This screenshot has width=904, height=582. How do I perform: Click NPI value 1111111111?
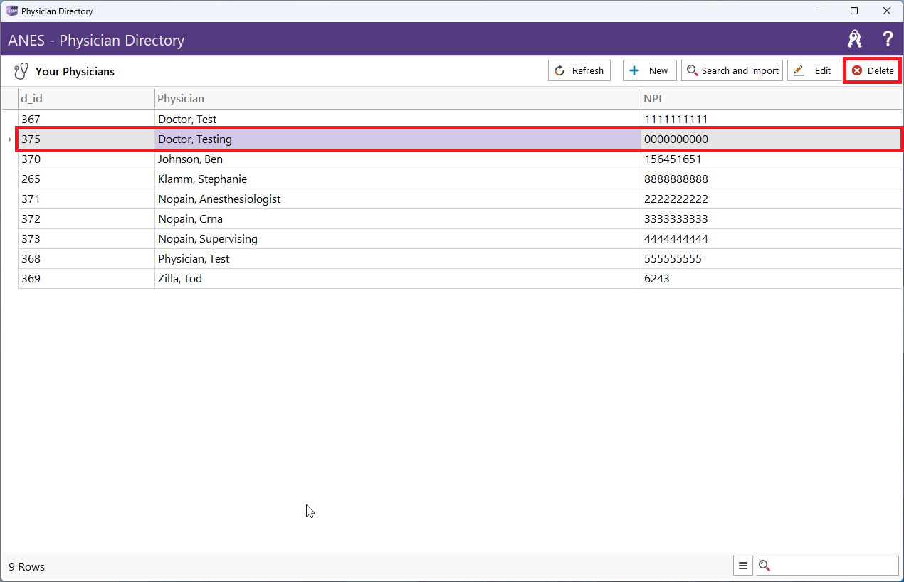point(676,120)
